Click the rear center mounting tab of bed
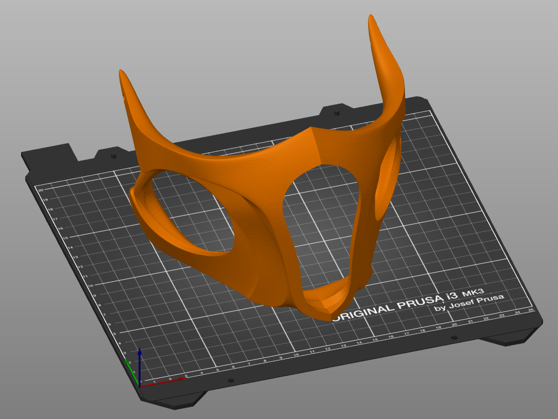 click(x=336, y=111)
